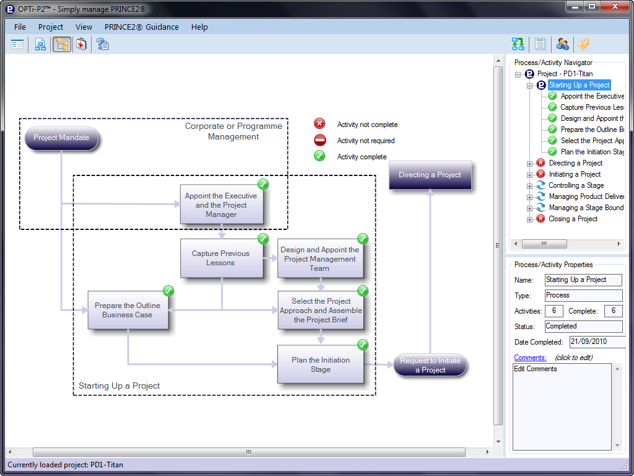
Task: Select the Project - PD1-Titan root item
Action: coord(565,74)
